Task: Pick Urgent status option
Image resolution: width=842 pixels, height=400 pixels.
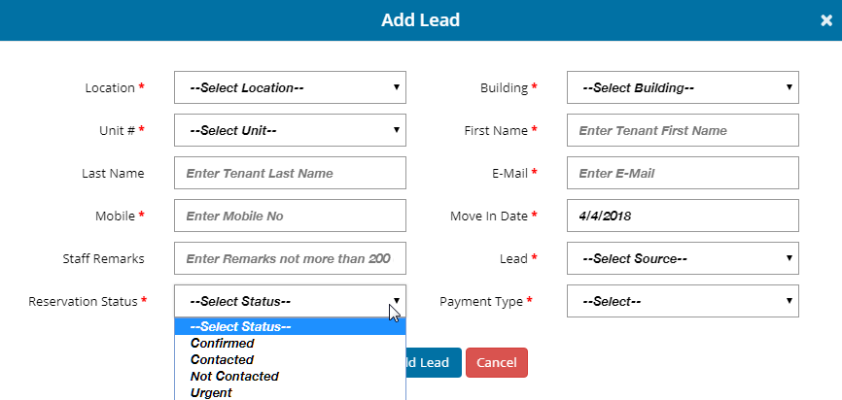Action: 290,393
